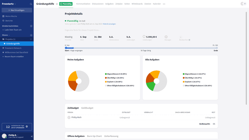
Task: Click Meine Aufgaben legend Geplant 1 (20.00%)
Action: (114, 82)
